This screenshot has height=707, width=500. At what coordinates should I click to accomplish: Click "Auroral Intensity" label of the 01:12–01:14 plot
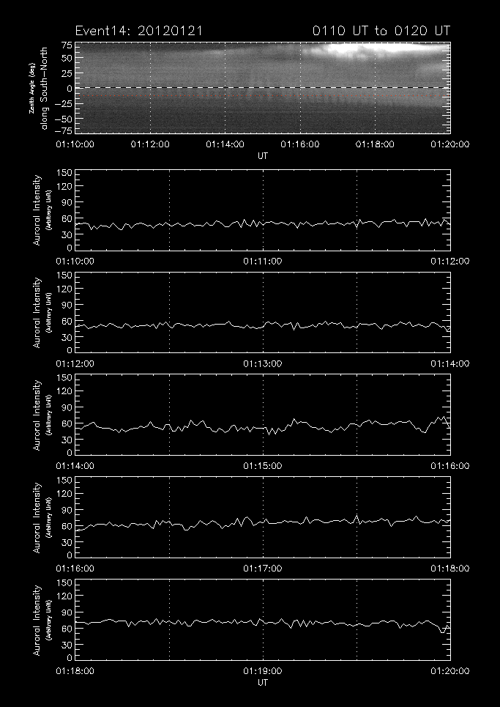tap(37, 312)
